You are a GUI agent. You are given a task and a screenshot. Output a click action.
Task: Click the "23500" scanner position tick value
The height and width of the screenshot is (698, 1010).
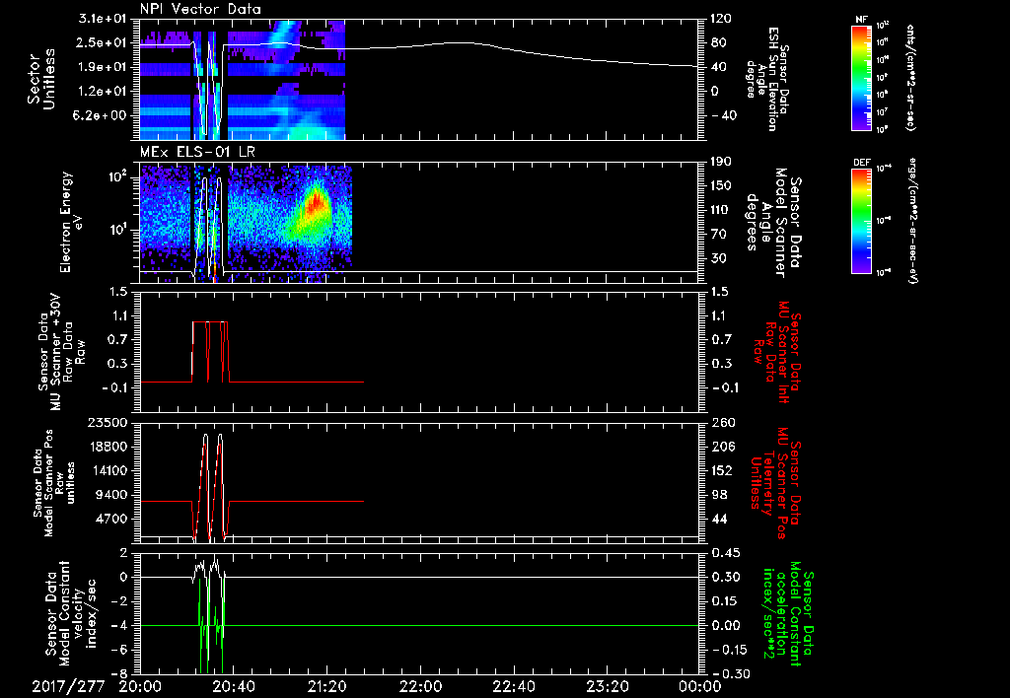[x=107, y=422]
